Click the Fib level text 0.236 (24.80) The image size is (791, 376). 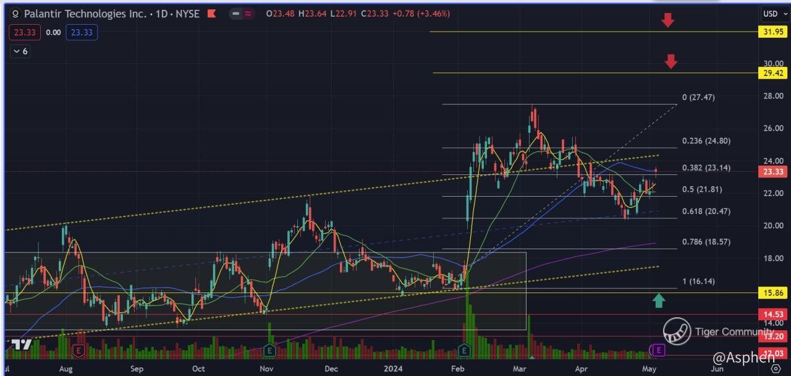(x=706, y=141)
